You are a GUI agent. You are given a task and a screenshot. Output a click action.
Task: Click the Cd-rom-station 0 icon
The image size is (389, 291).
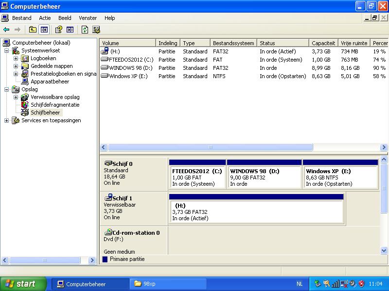coord(108,232)
